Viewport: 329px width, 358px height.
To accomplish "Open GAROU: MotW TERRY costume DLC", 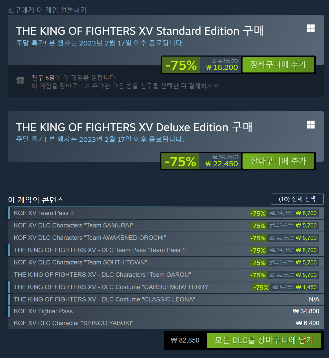I will point(112,287).
